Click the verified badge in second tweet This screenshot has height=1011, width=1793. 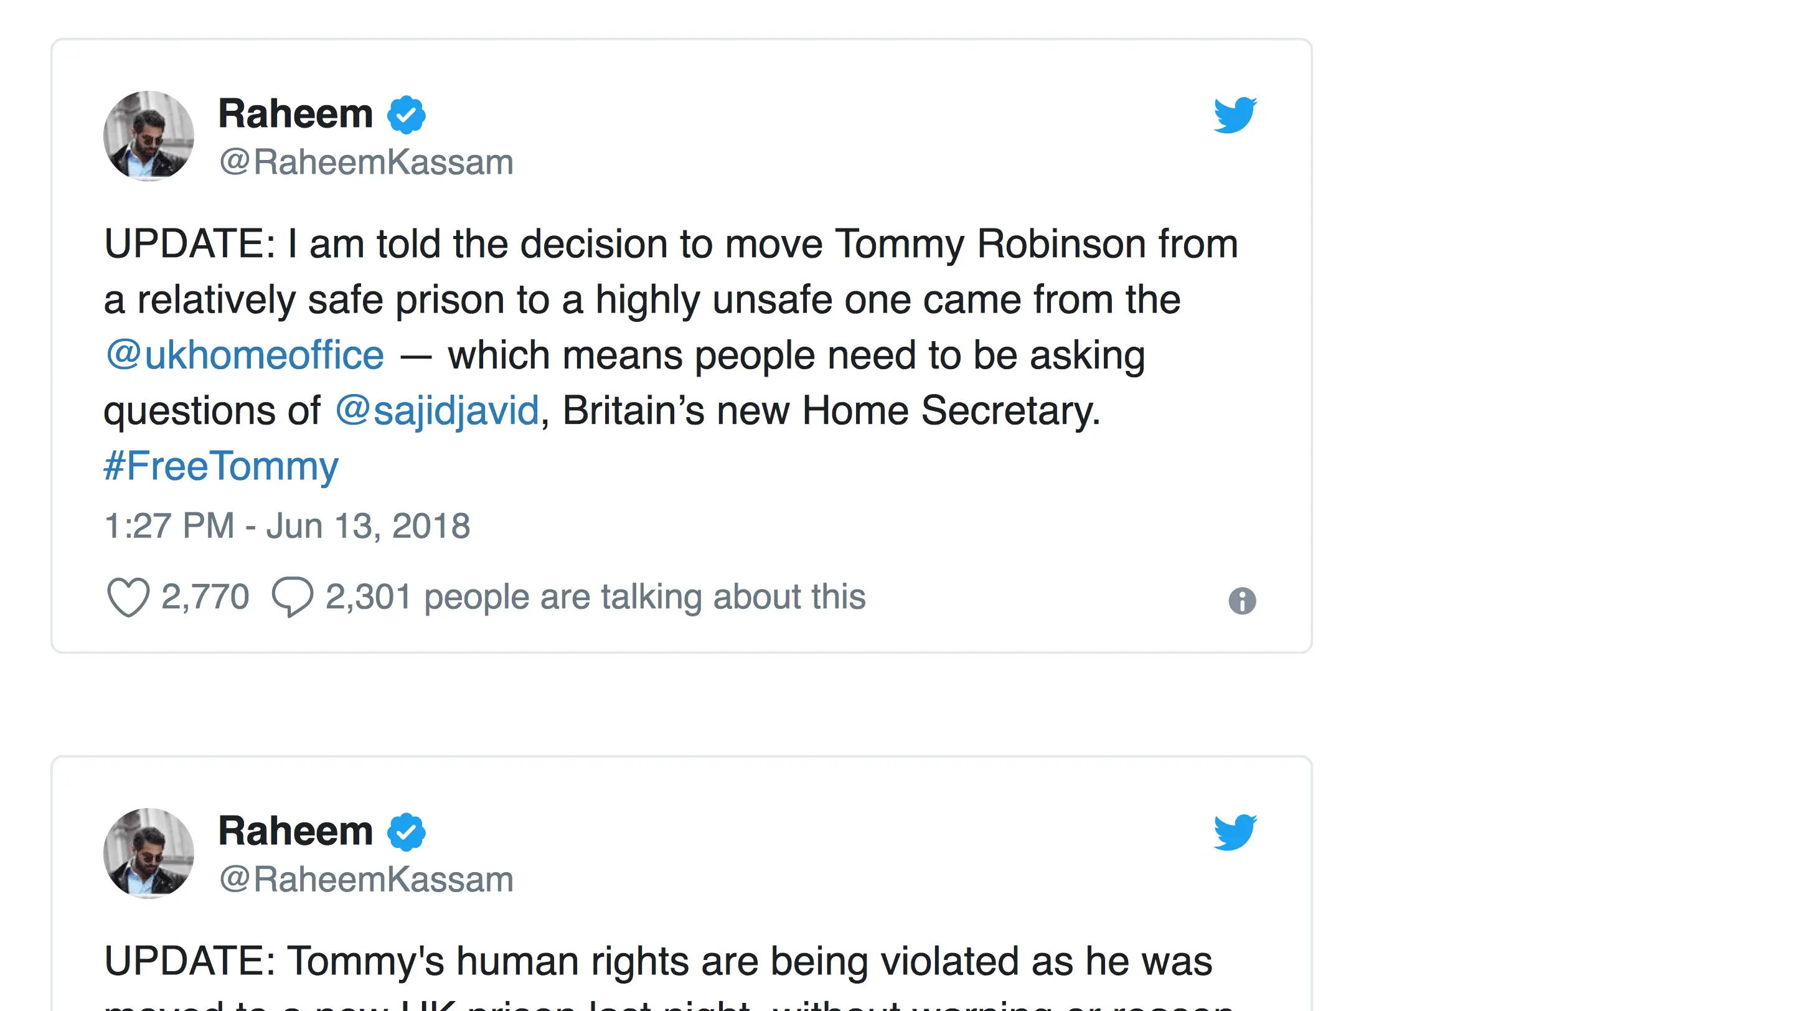[x=407, y=832]
